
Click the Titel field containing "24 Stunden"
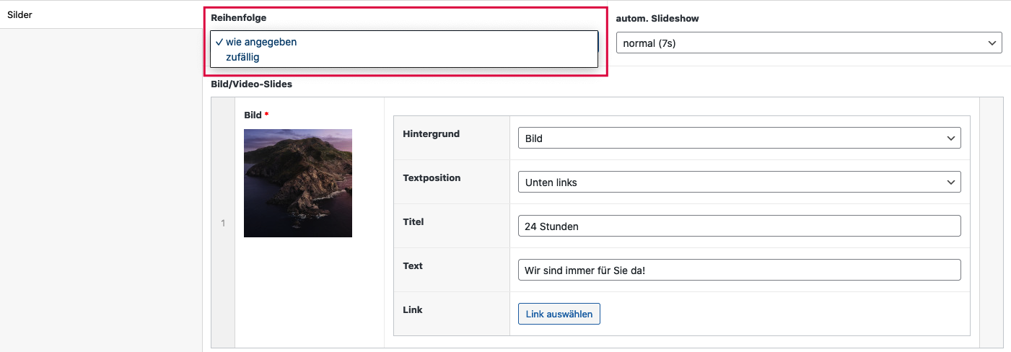[739, 226]
